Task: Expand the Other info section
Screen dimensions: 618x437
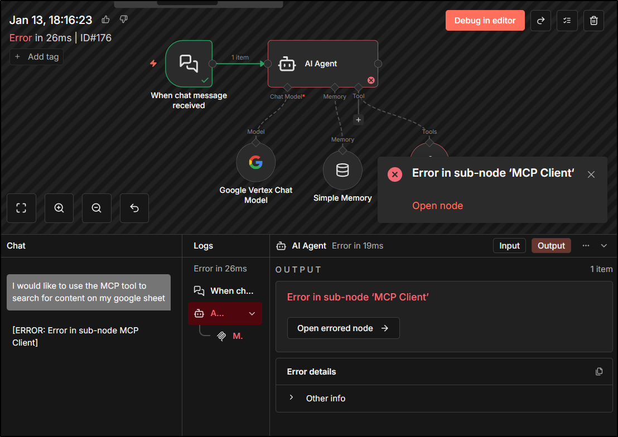Action: [291, 398]
